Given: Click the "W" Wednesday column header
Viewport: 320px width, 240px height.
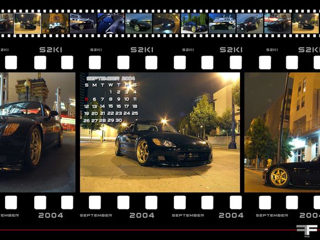Looking at the screenshot, I should (110, 85).
